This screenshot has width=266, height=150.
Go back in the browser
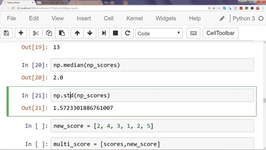pyautogui.click(x=3, y=8)
